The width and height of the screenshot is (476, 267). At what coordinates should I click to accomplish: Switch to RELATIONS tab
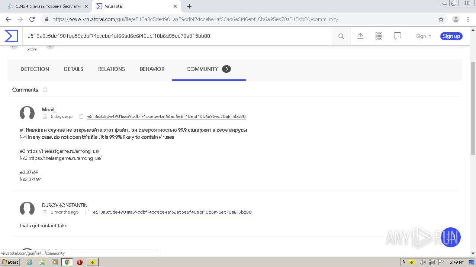click(x=112, y=69)
